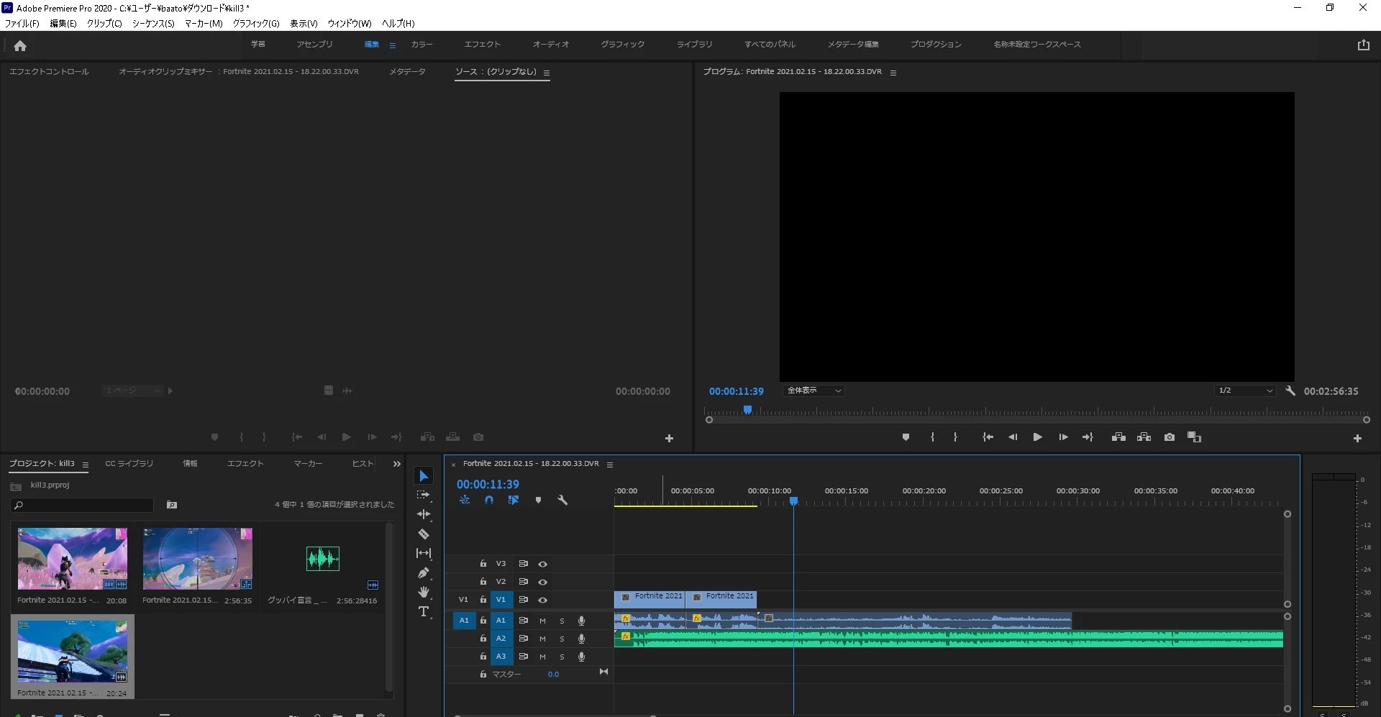Open シーケンス(S) menu
This screenshot has height=717, width=1381.
153,24
